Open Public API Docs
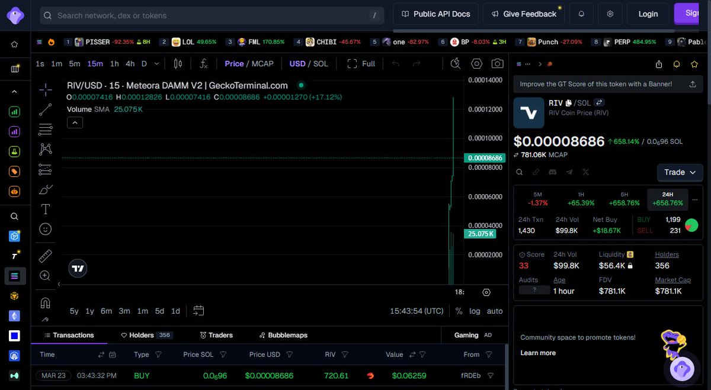This screenshot has height=390, width=711. tap(435, 14)
